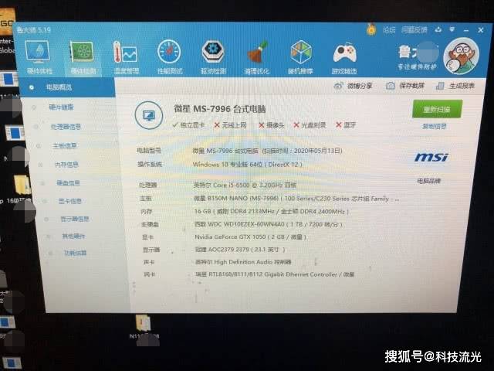
Task: Open 硬盘信息 in the sidebar
Action: tap(68, 182)
